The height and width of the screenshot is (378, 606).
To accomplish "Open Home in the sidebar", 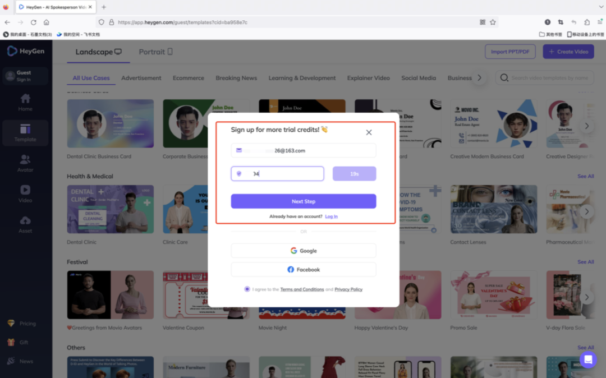I will pos(25,102).
